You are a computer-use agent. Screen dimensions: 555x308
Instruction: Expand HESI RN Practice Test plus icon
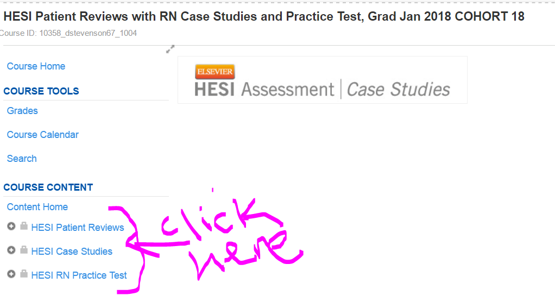point(11,274)
